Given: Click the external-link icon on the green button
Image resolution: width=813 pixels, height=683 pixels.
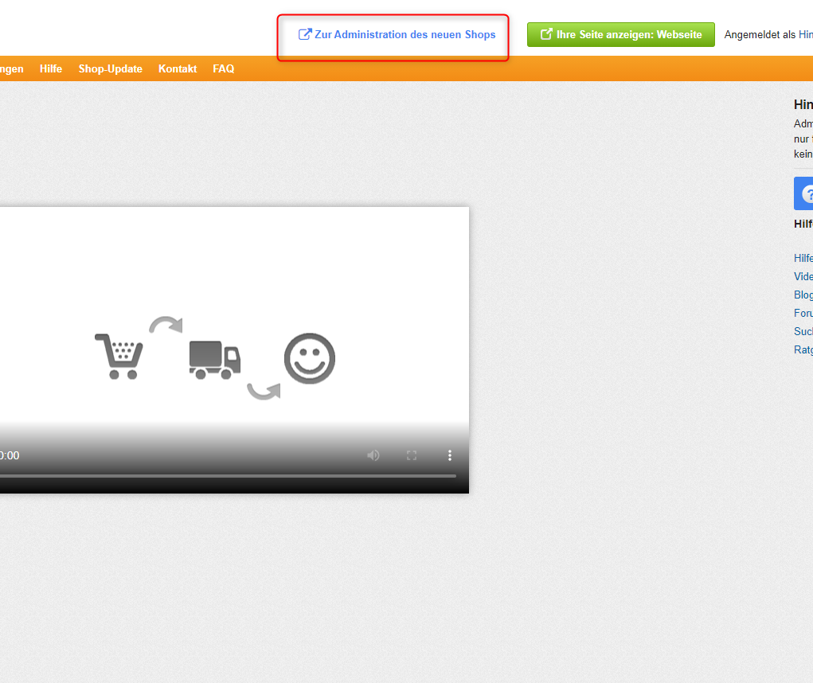Looking at the screenshot, I should (546, 34).
